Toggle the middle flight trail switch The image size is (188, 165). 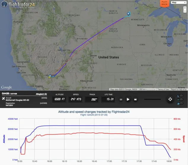click(x=180, y=100)
